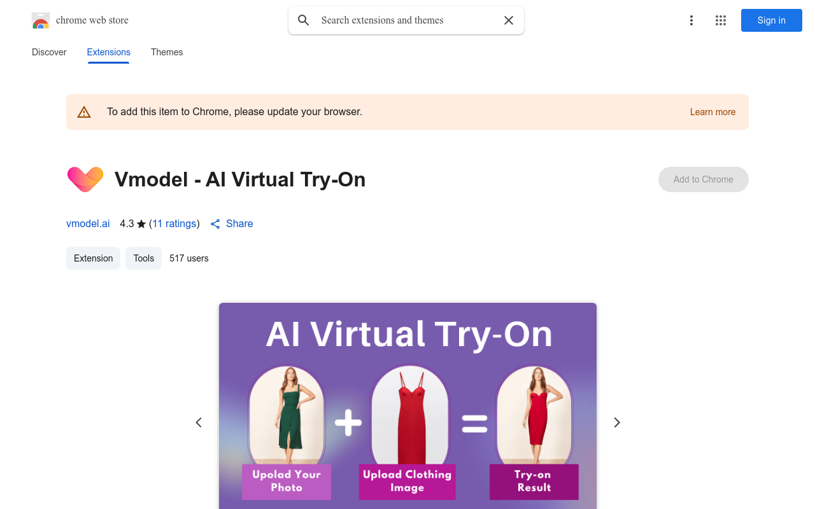Switch to the Discover tab
The height and width of the screenshot is (509, 815).
(x=49, y=52)
